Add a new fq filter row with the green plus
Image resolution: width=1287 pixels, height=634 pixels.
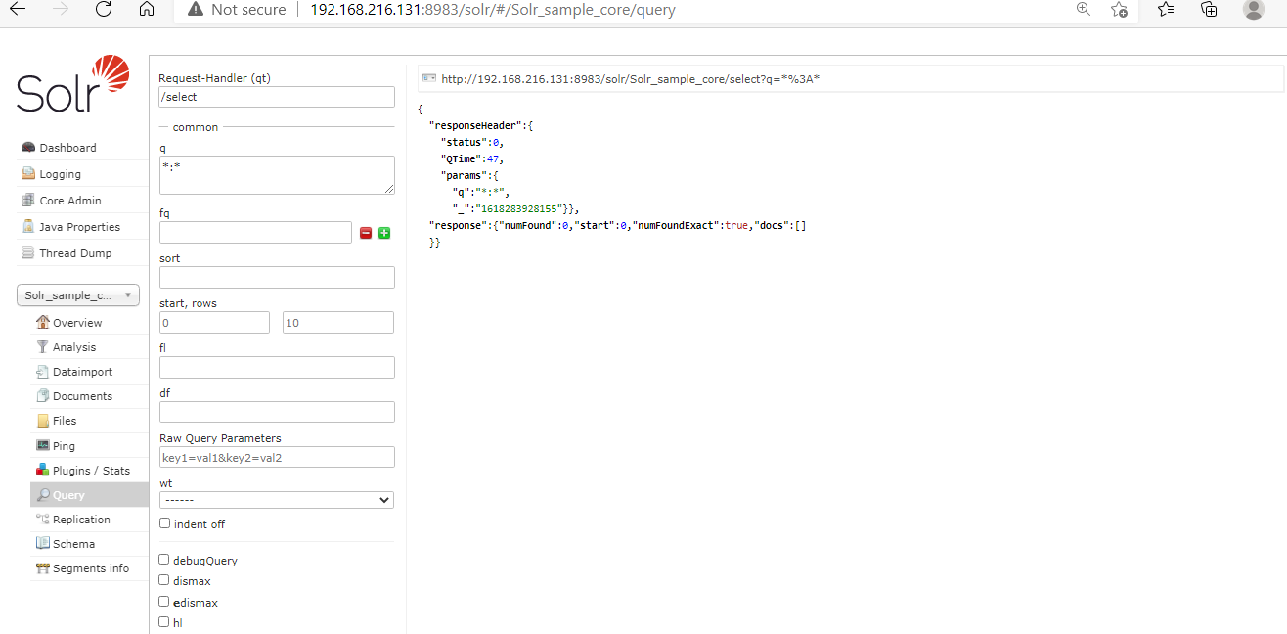[x=383, y=233]
